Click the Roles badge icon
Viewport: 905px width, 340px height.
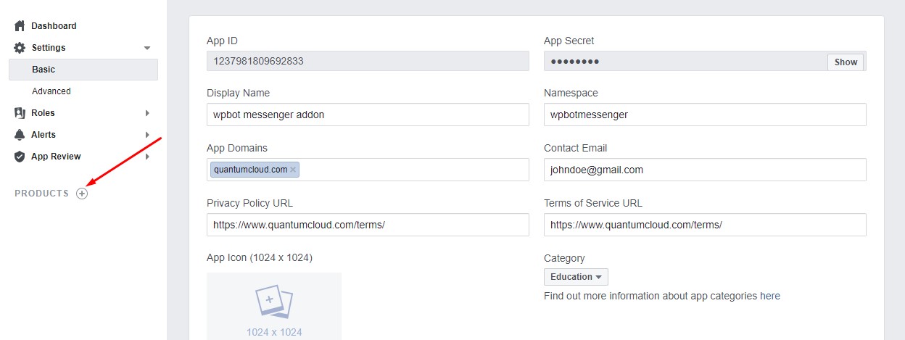20,113
